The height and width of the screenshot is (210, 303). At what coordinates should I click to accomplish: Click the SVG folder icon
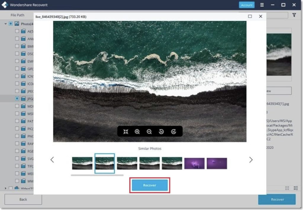pyautogui.click(x=23, y=158)
